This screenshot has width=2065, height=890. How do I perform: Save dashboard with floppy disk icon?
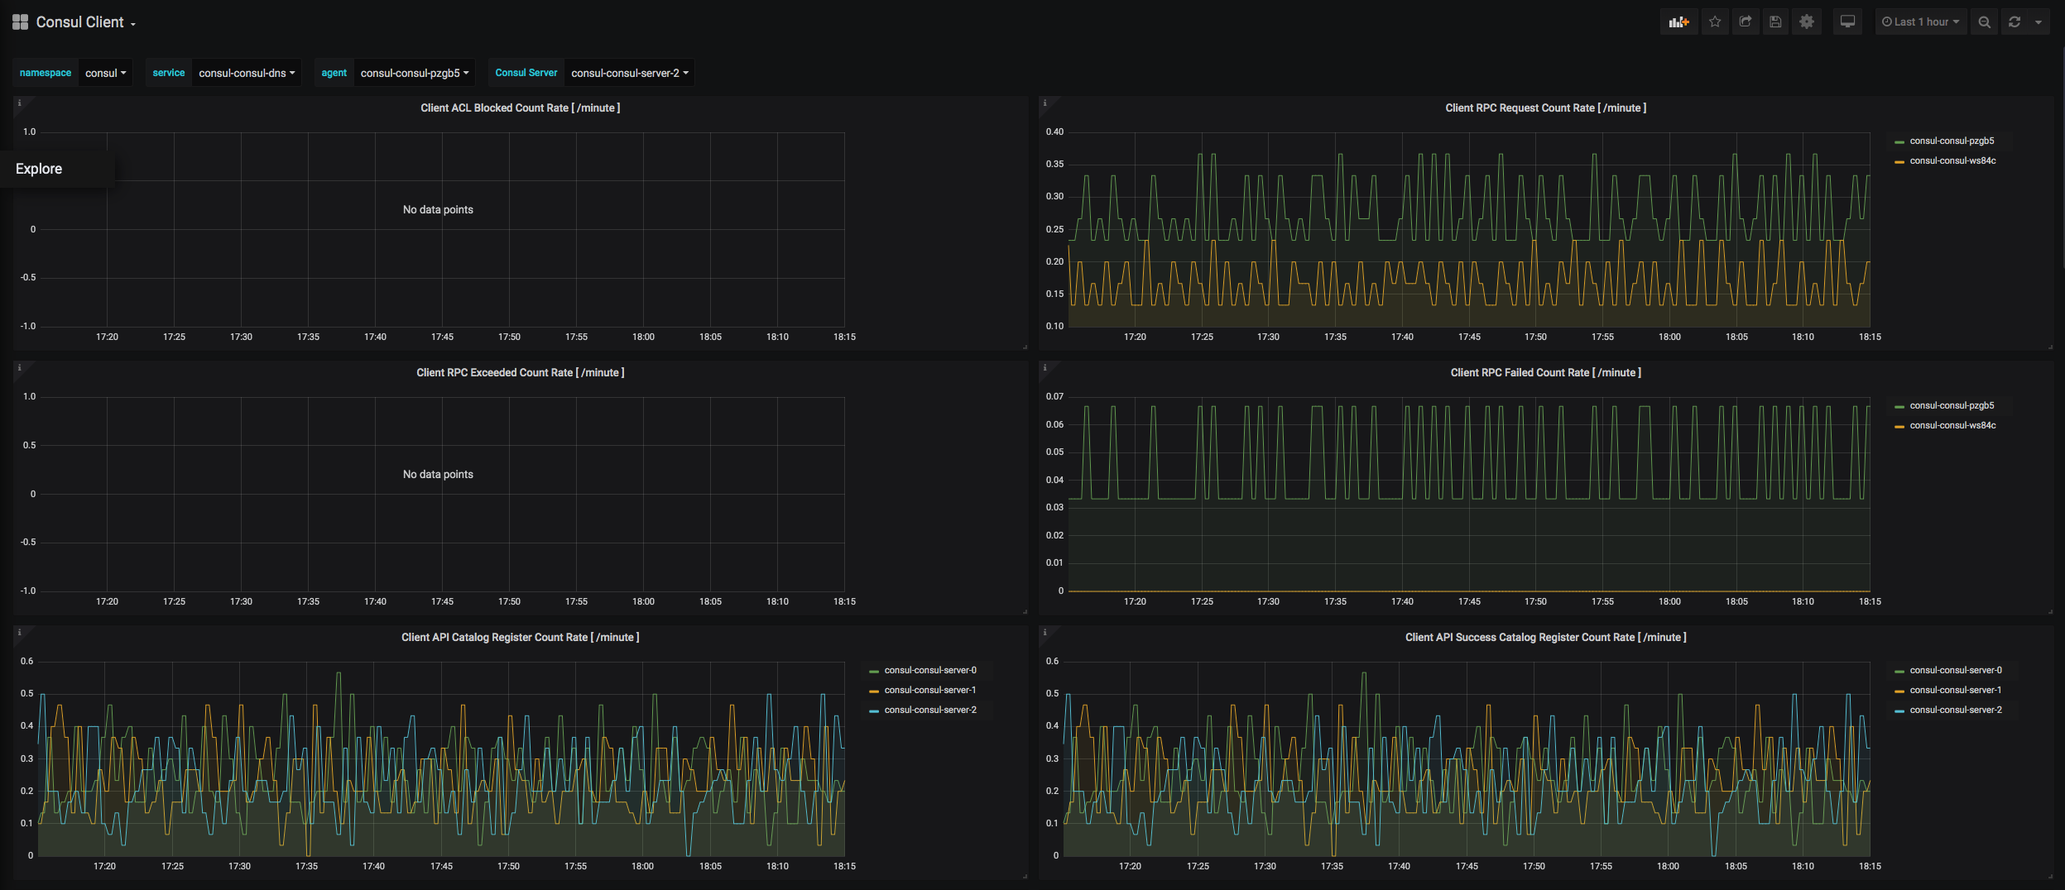pos(1775,22)
